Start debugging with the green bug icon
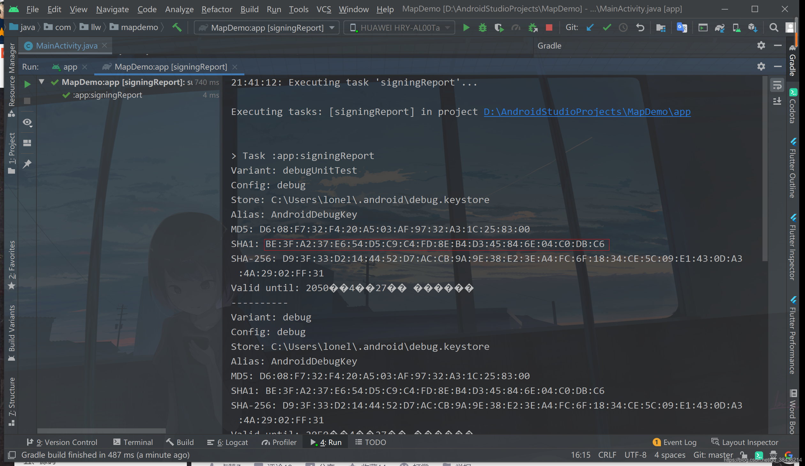 482,28
